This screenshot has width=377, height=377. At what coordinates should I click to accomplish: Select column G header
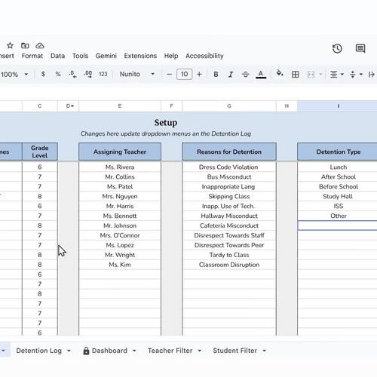click(229, 106)
